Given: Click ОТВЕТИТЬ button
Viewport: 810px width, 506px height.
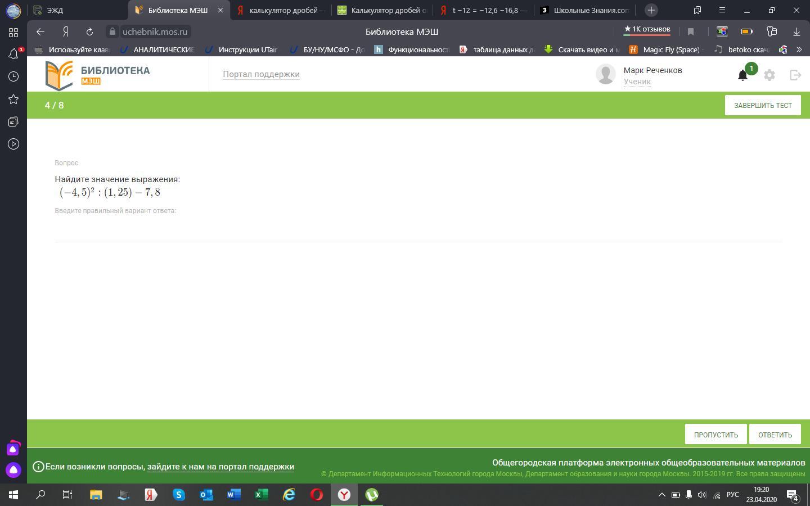Looking at the screenshot, I should pos(775,435).
